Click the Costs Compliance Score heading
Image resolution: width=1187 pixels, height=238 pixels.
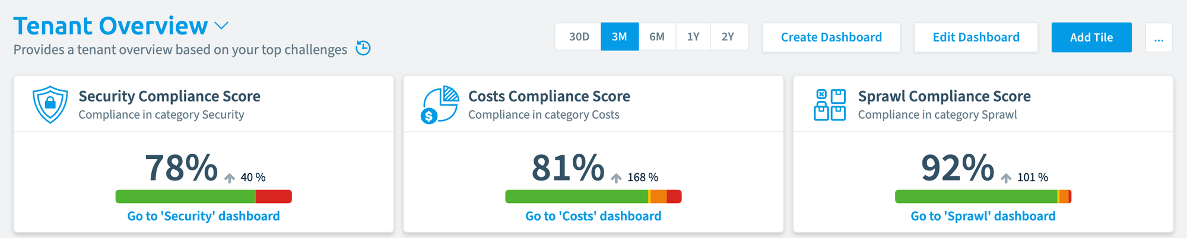[549, 96]
